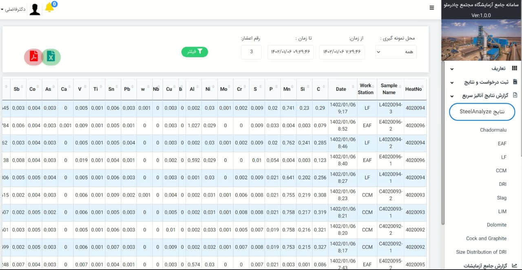The height and width of the screenshot is (270, 522).
Task: Select sample name cell E4020096-2
Action: [x=390, y=126]
